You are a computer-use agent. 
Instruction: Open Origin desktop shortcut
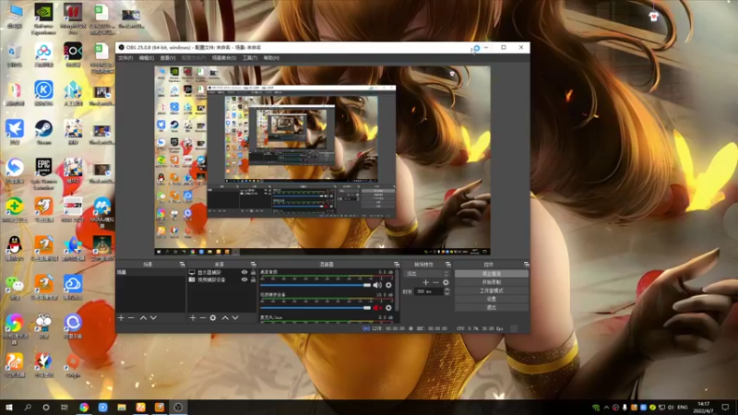pos(73,365)
